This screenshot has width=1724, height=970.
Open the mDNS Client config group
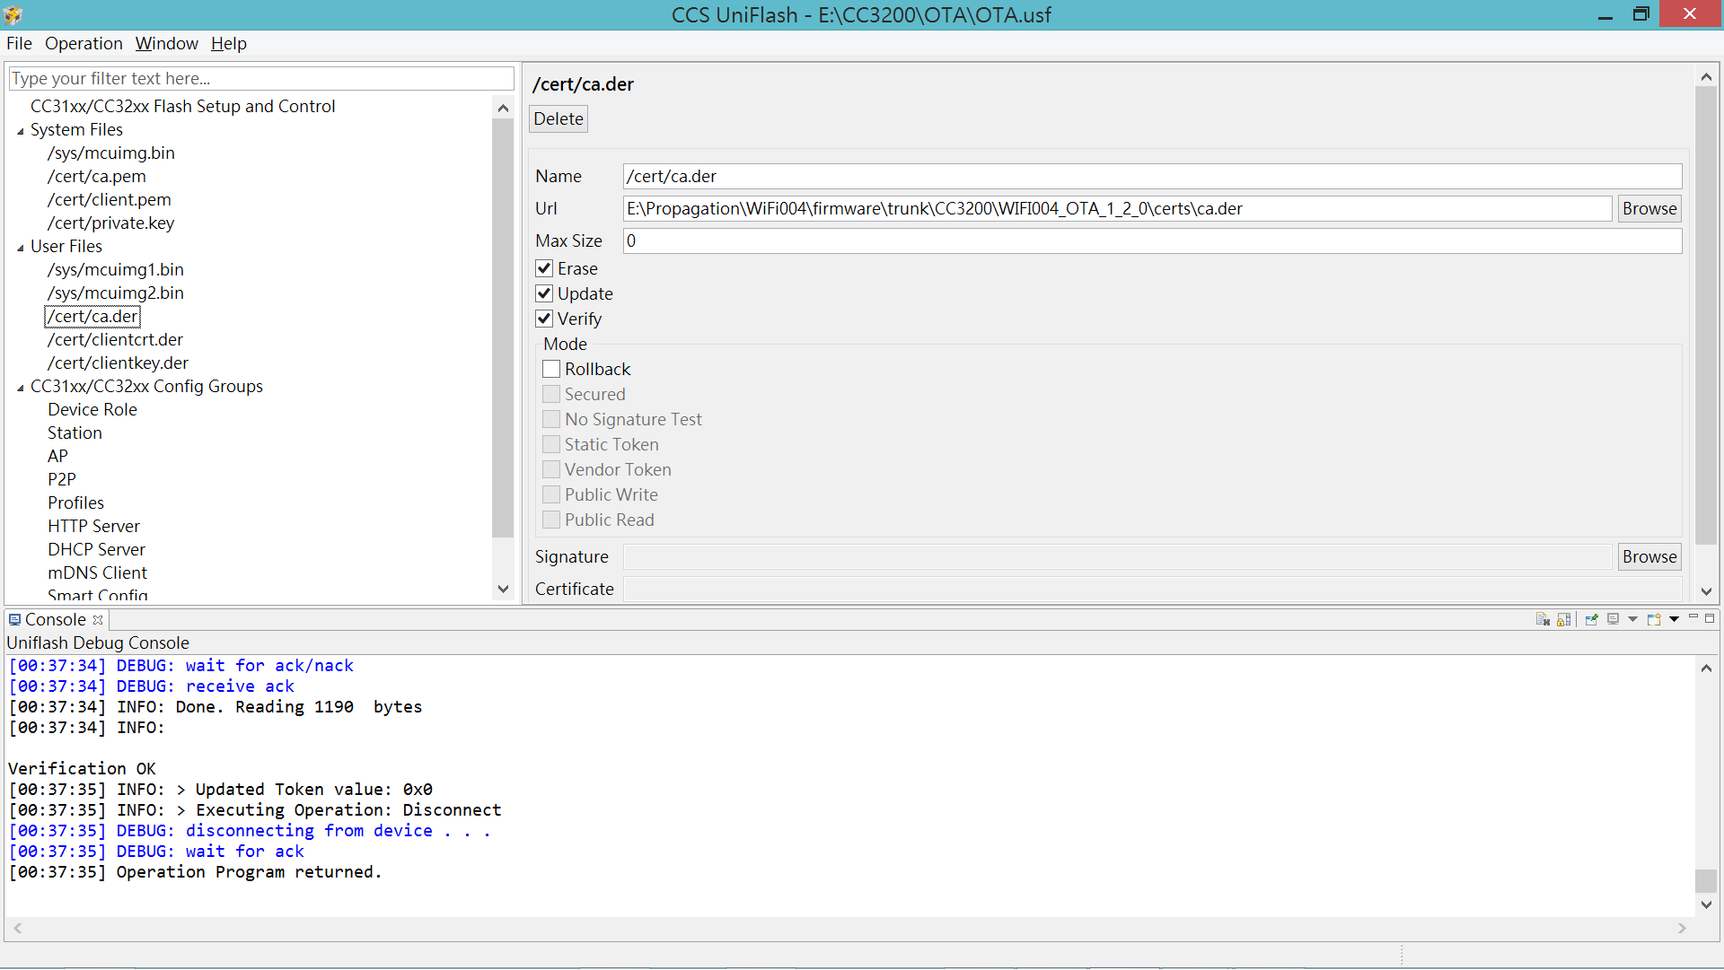pyautogui.click(x=97, y=572)
